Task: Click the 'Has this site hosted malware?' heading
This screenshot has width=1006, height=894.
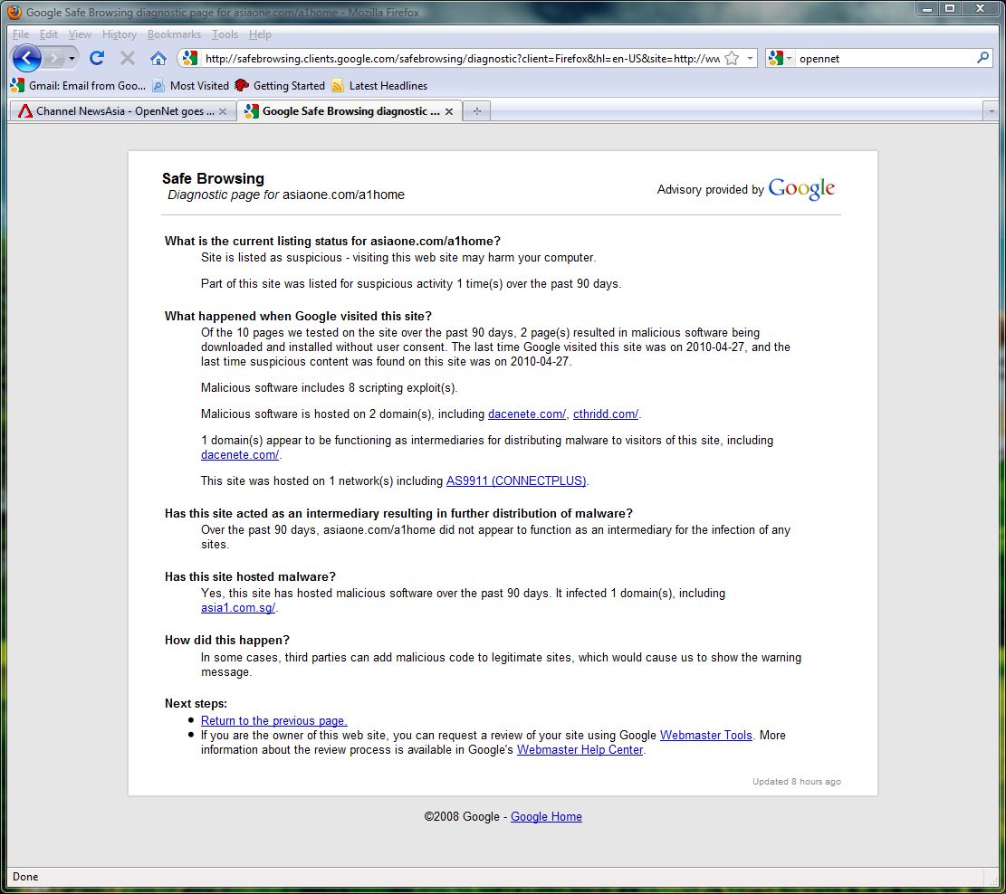Action: [x=250, y=576]
